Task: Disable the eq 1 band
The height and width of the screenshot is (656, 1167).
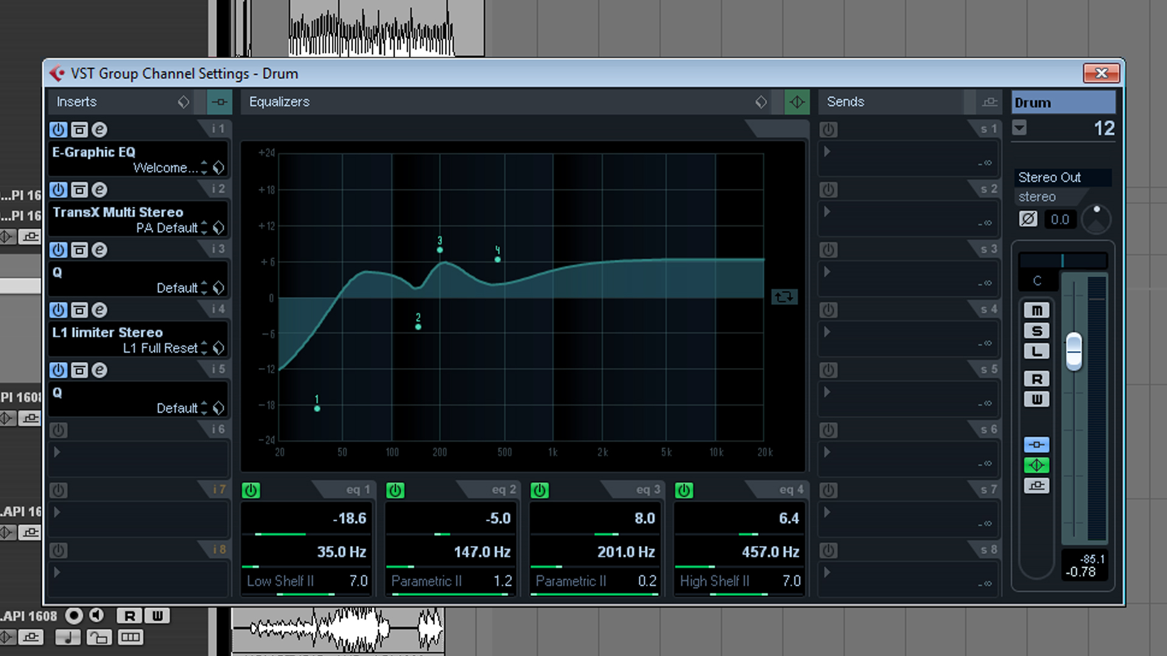Action: pyautogui.click(x=251, y=490)
